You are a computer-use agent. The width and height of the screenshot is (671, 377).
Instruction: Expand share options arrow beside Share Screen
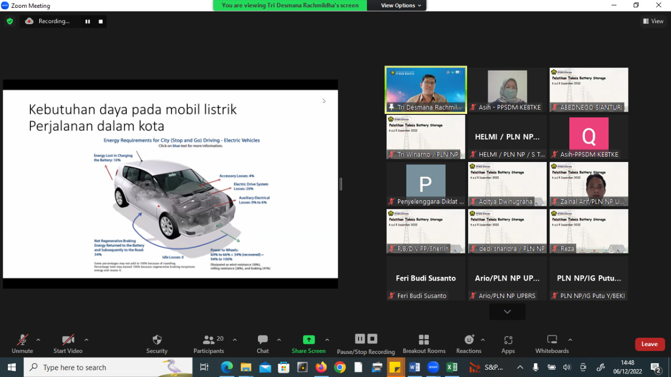coord(327,340)
